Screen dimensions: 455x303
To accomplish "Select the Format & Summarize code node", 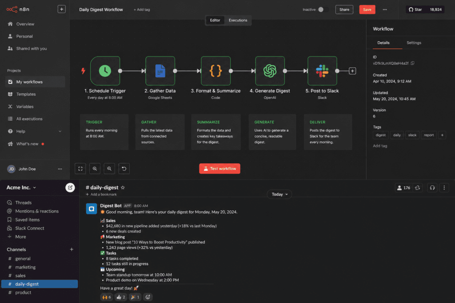I will [x=216, y=71].
